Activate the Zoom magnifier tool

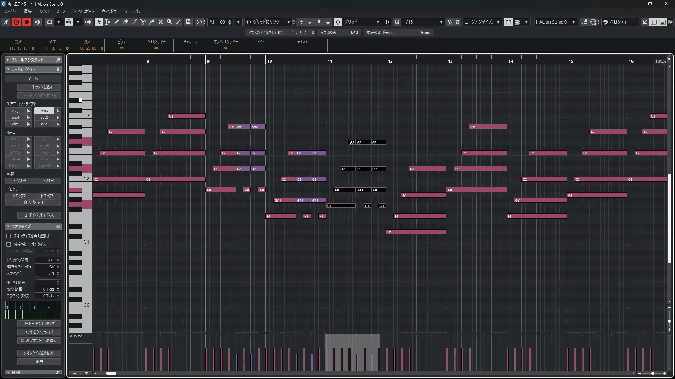point(169,22)
